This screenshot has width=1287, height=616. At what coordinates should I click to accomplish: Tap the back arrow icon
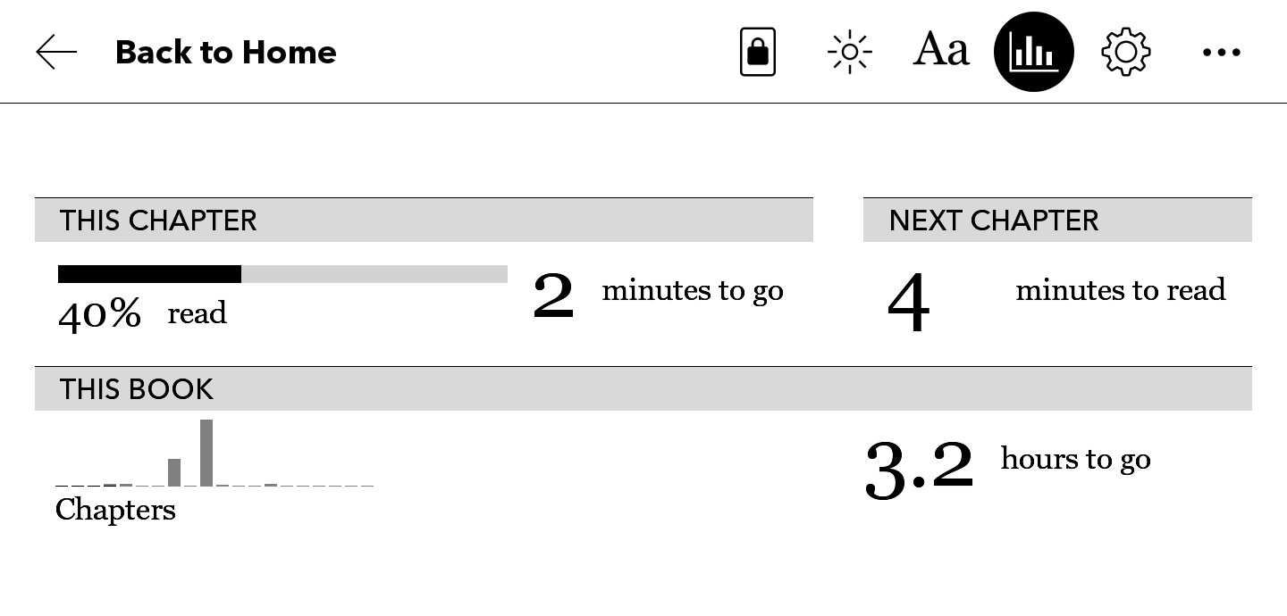56,53
